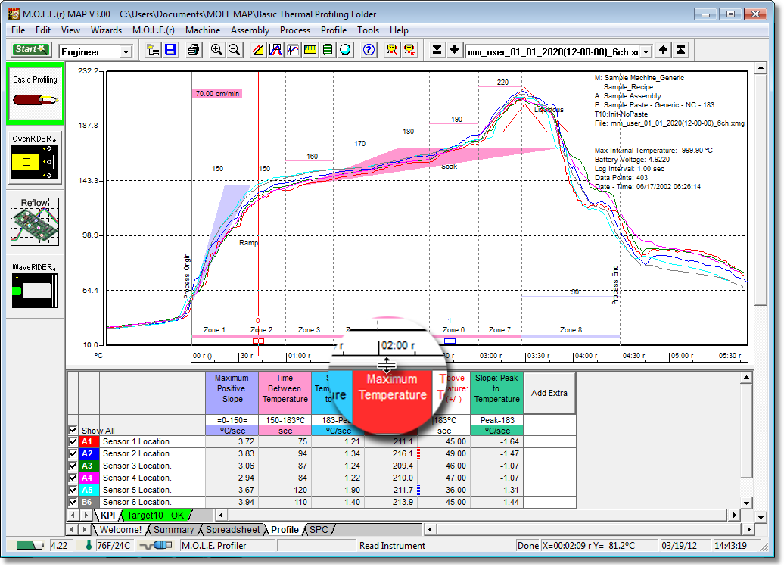Switch to the KPI tab
The height and width of the screenshot is (567, 784).
coord(108,515)
